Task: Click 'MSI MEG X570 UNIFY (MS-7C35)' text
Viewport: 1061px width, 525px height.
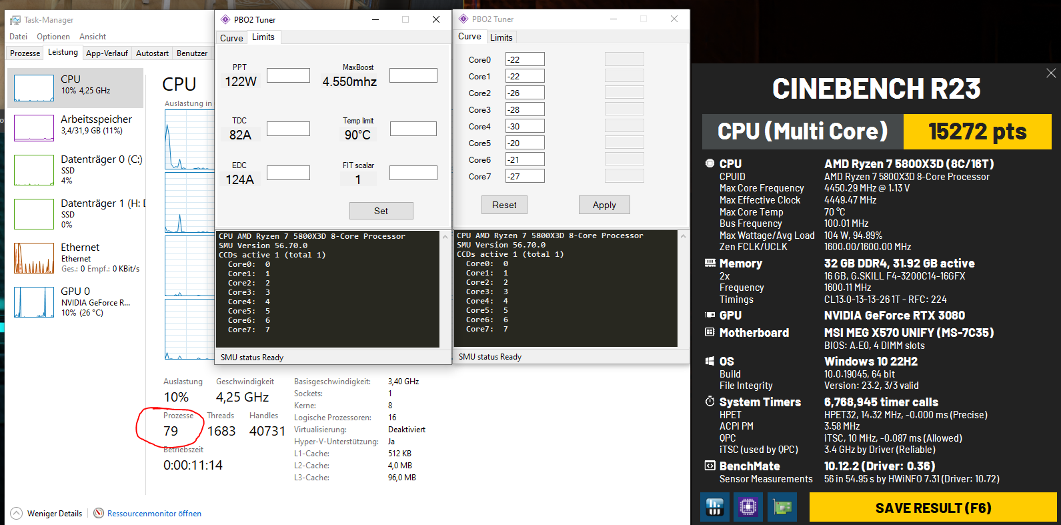Action: [x=909, y=332]
